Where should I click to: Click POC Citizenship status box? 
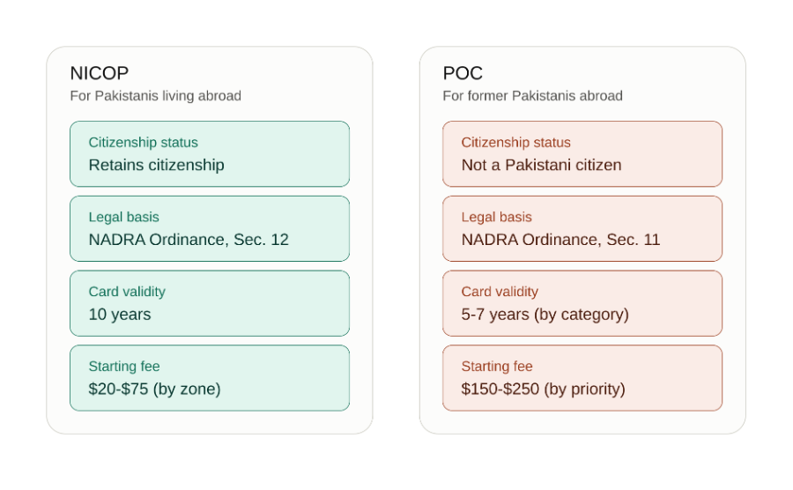pyautogui.click(x=582, y=153)
